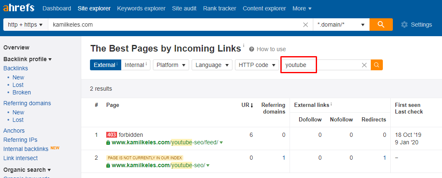
Task: Sort by the UR column
Action: (247, 105)
